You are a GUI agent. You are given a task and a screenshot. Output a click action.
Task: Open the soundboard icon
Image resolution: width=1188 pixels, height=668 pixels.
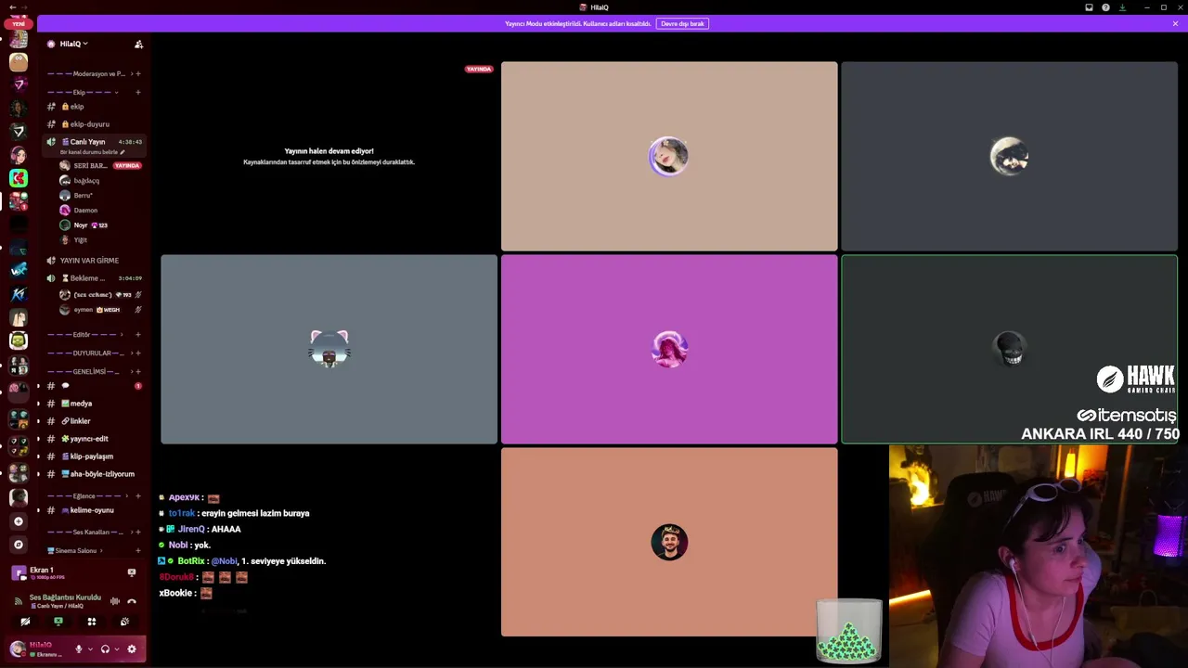[125, 622]
